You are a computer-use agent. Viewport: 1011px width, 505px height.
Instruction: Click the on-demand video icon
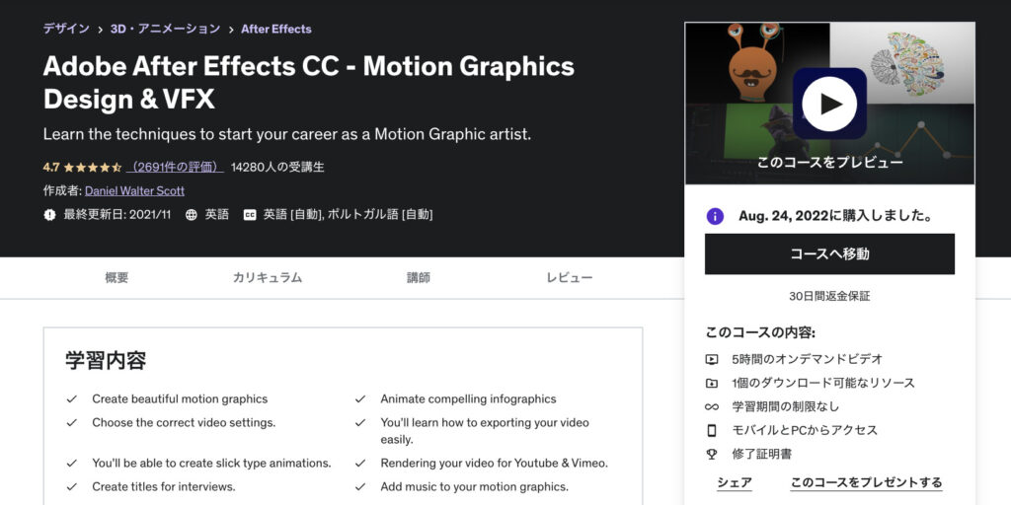(x=712, y=359)
